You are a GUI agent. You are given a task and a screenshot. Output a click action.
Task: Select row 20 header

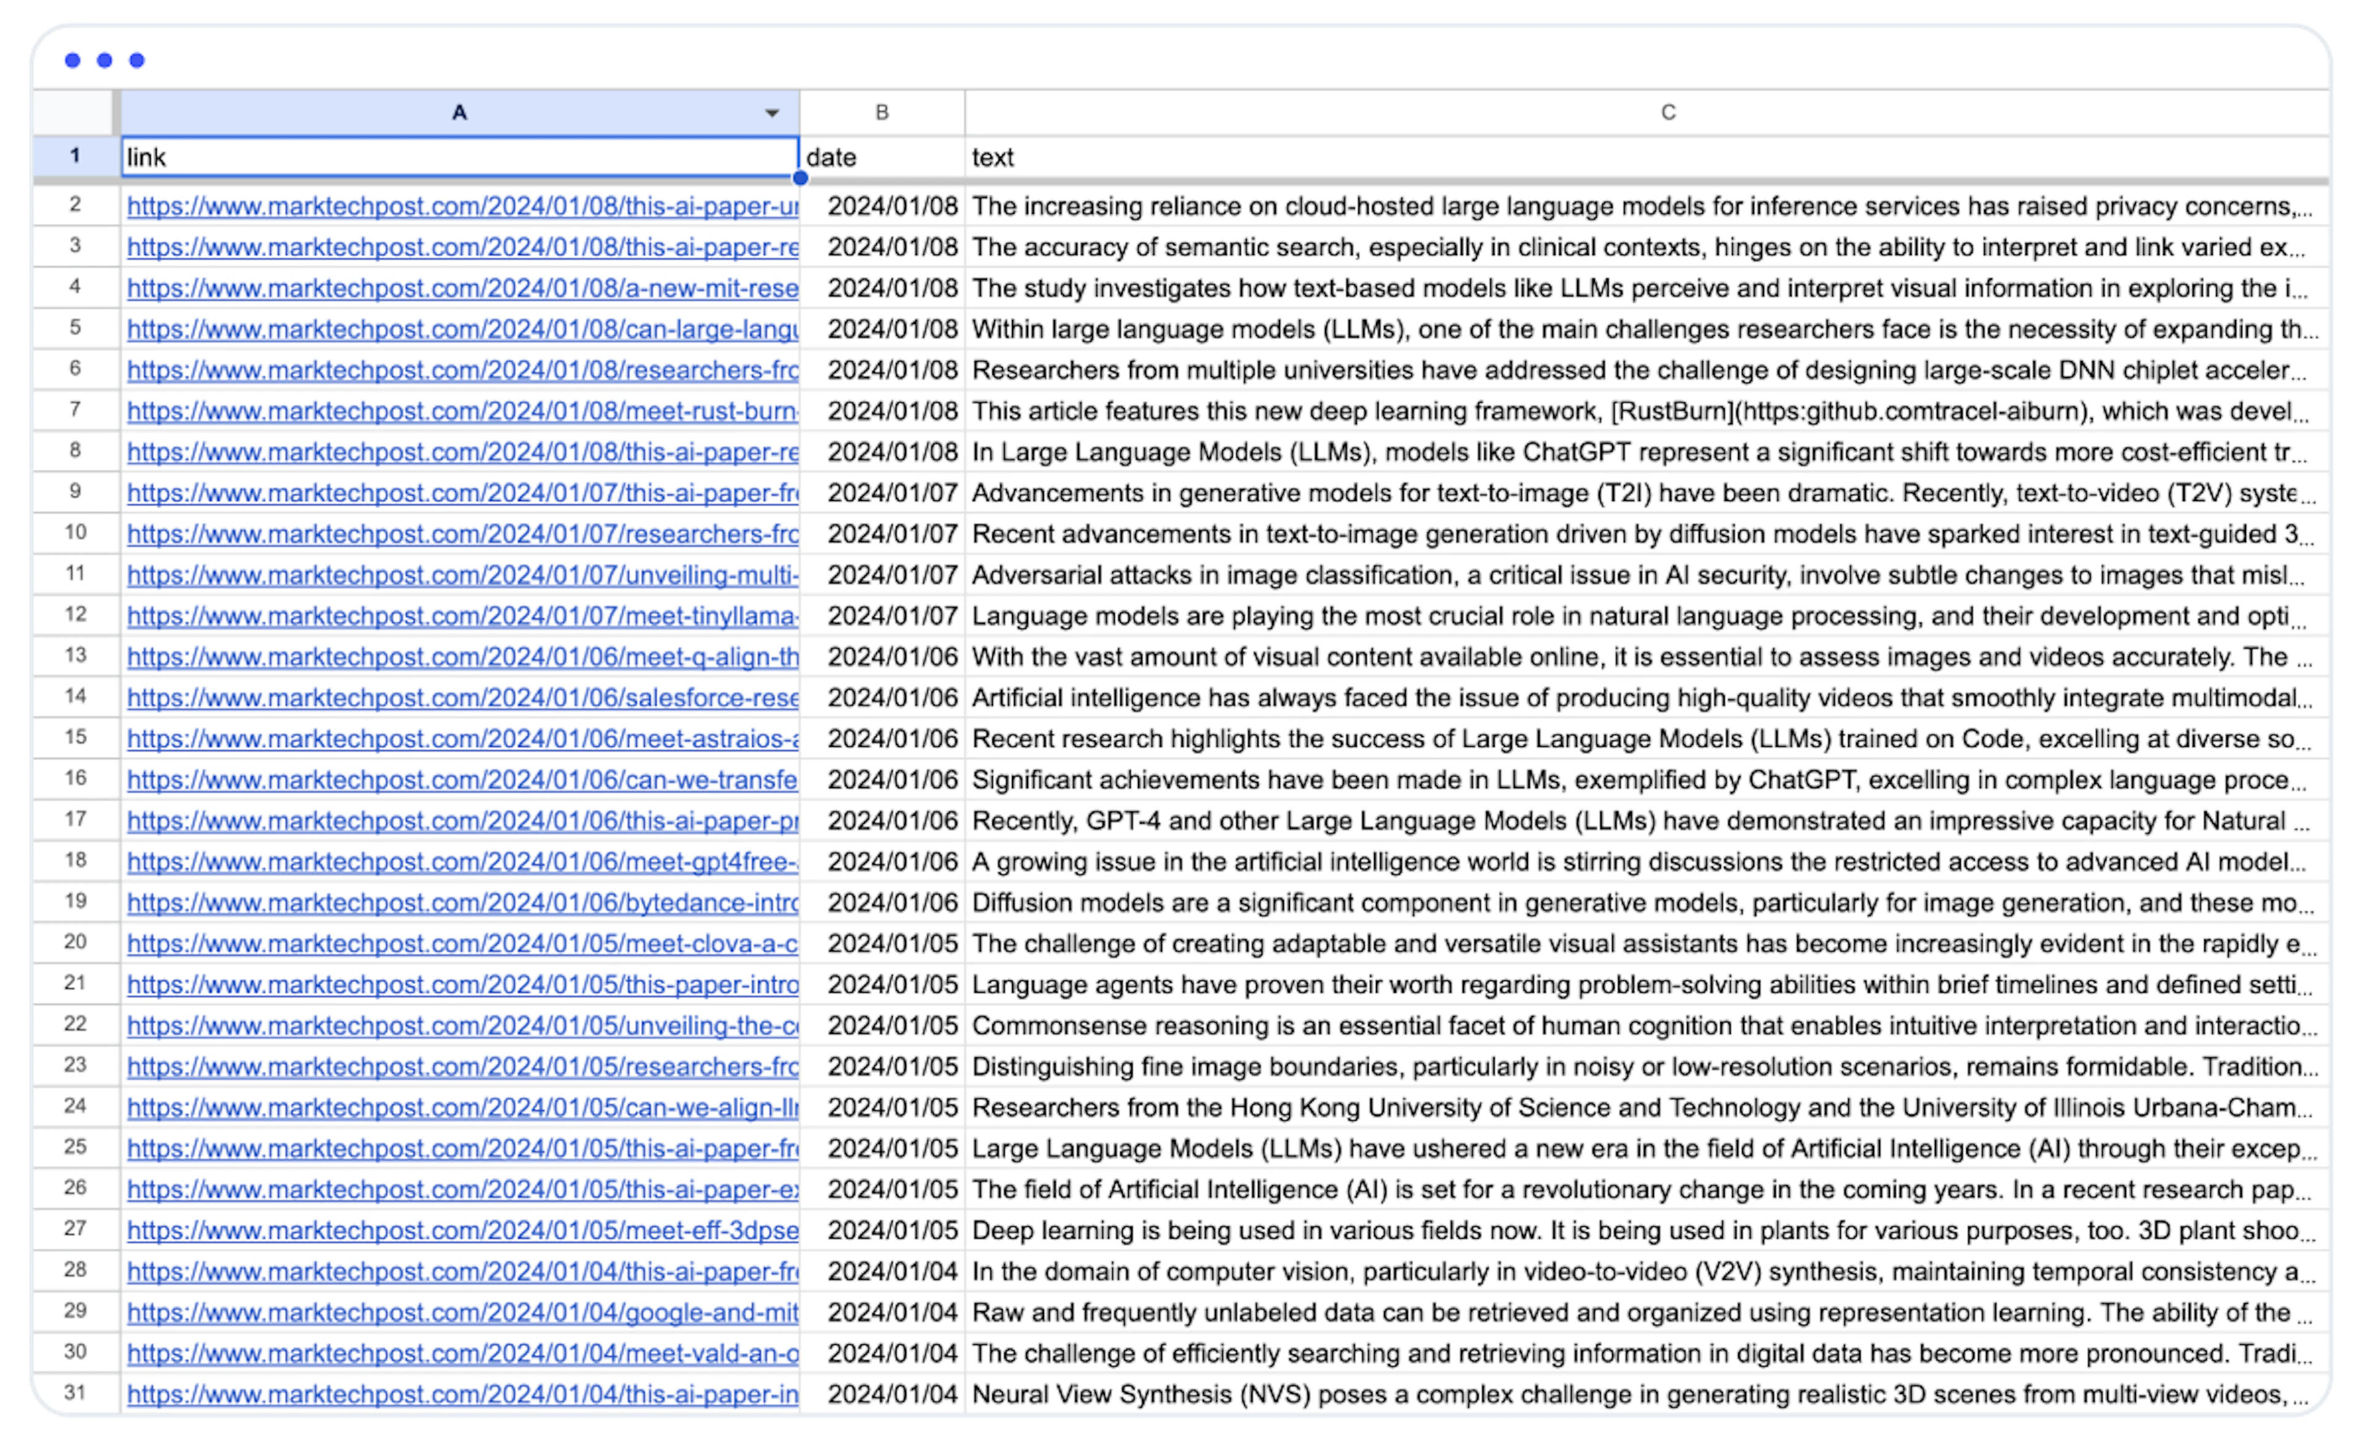click(75, 942)
